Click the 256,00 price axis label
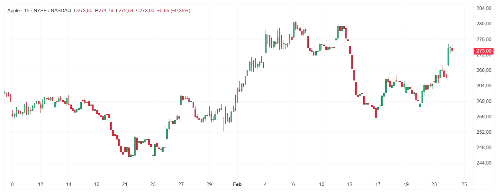 tap(484, 117)
